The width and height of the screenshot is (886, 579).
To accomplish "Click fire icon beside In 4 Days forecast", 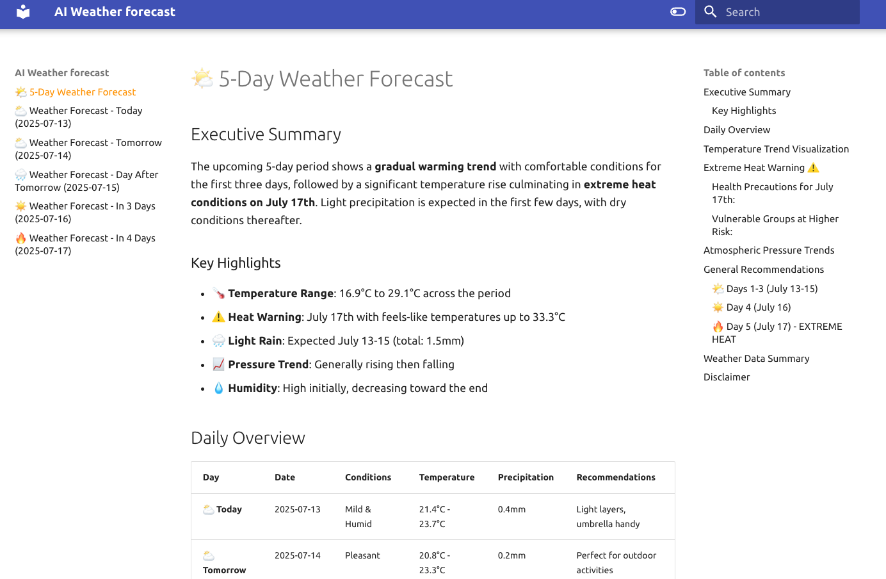I will coord(21,238).
